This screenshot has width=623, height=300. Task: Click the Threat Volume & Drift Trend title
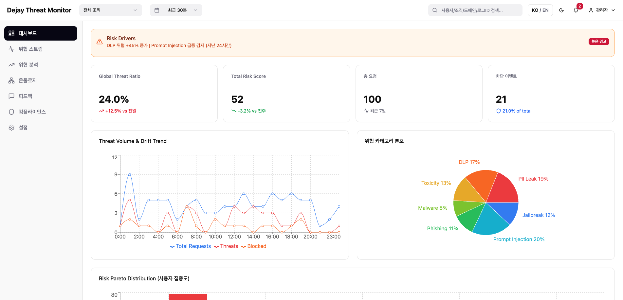[x=133, y=141]
